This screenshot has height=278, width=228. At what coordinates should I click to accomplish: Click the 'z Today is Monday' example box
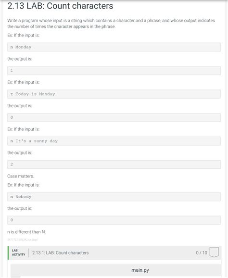click(114, 94)
